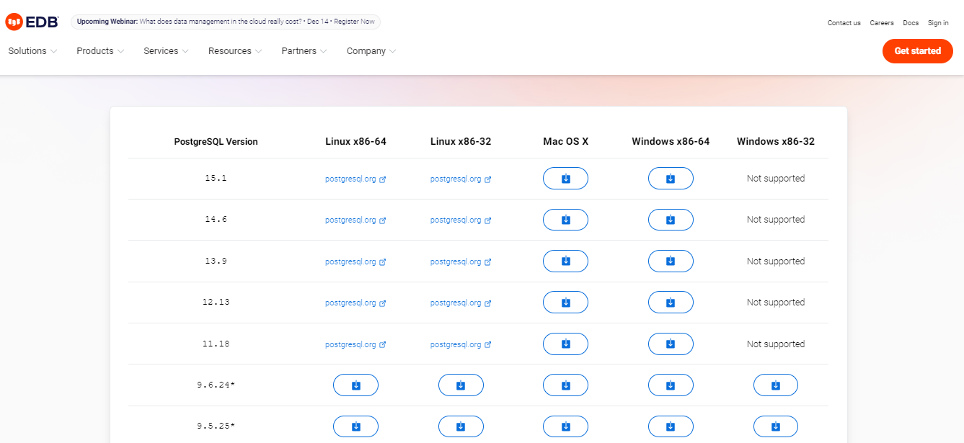964x443 pixels.
Task: Download PostgreSQL 9.6.24 for Windows x86-64
Action: 671,385
